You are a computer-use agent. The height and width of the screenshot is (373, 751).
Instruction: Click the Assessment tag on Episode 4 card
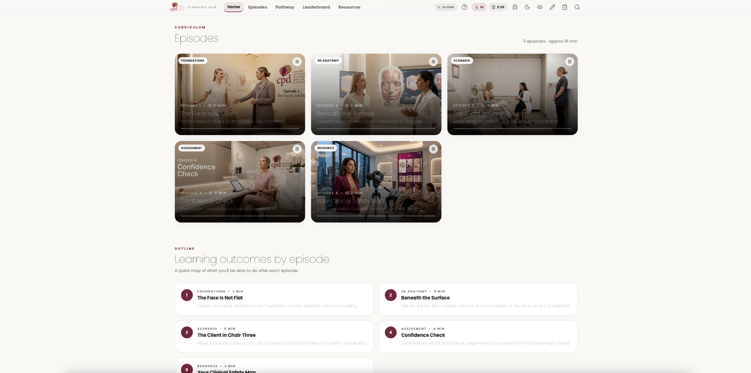(192, 148)
